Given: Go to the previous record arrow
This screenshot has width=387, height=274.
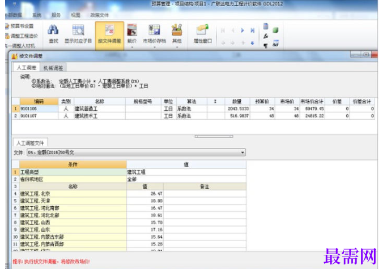Looking at the screenshot, I should pos(233,31).
